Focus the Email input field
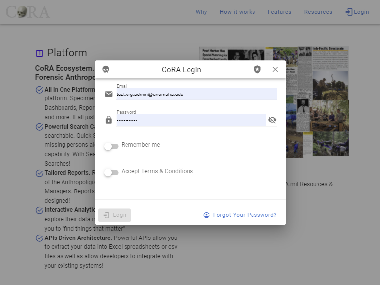The width and height of the screenshot is (380, 285). coord(196,95)
